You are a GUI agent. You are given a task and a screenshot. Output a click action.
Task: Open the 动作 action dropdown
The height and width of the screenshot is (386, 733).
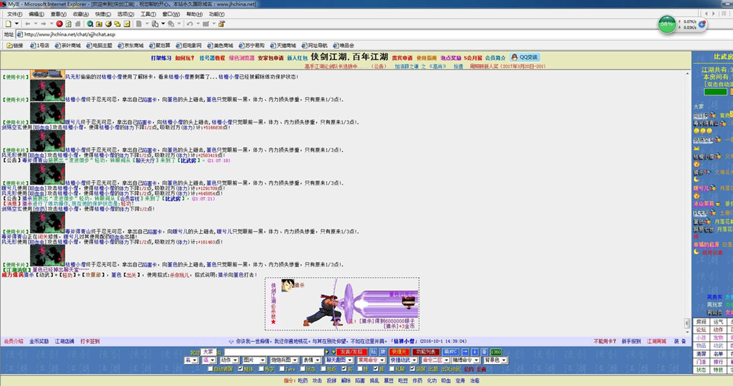[x=229, y=360]
